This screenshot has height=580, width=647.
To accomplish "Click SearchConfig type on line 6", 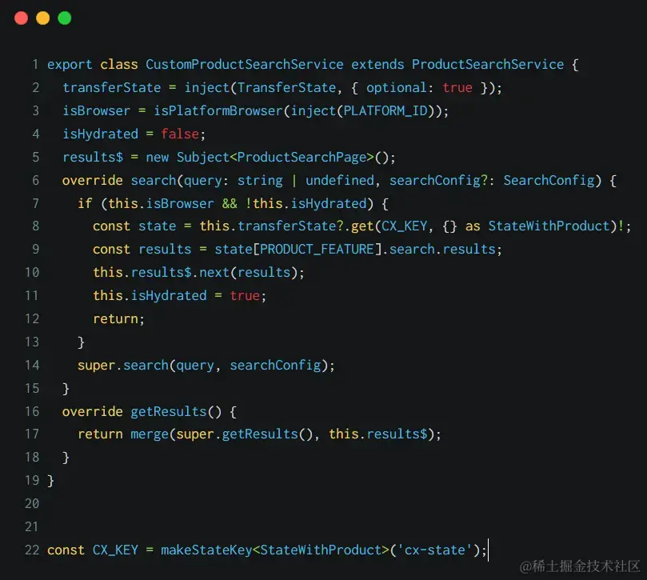I will 549,180.
